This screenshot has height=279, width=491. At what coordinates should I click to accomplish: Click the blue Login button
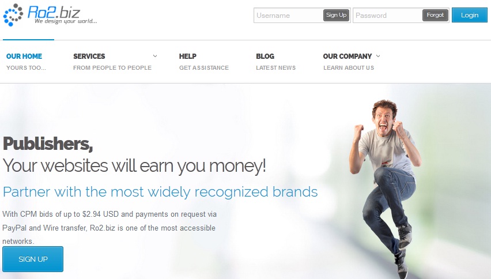(470, 15)
